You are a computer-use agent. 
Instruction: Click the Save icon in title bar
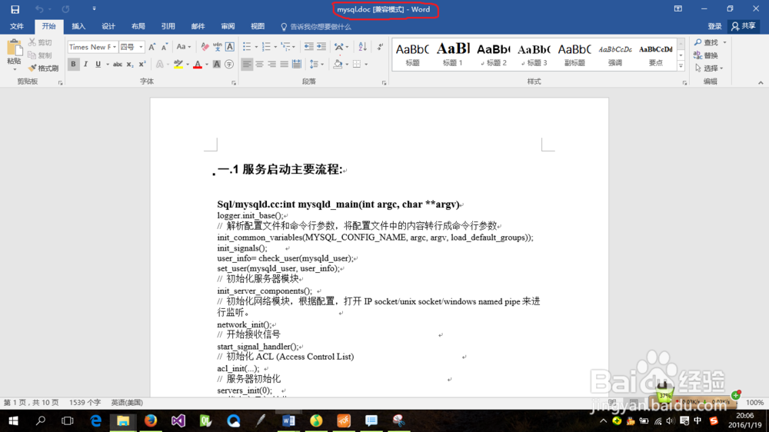pos(15,9)
